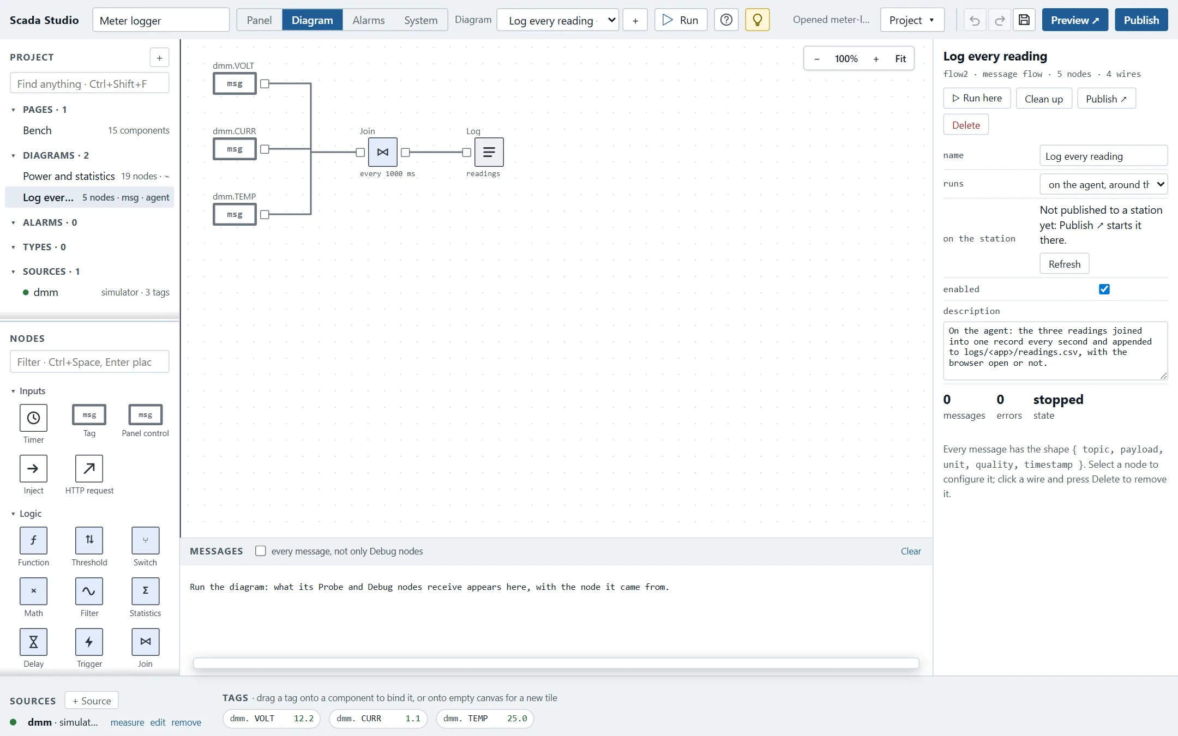Click the Redo arrow in the top toolbar
Image resolution: width=1178 pixels, height=736 pixels.
point(1000,20)
